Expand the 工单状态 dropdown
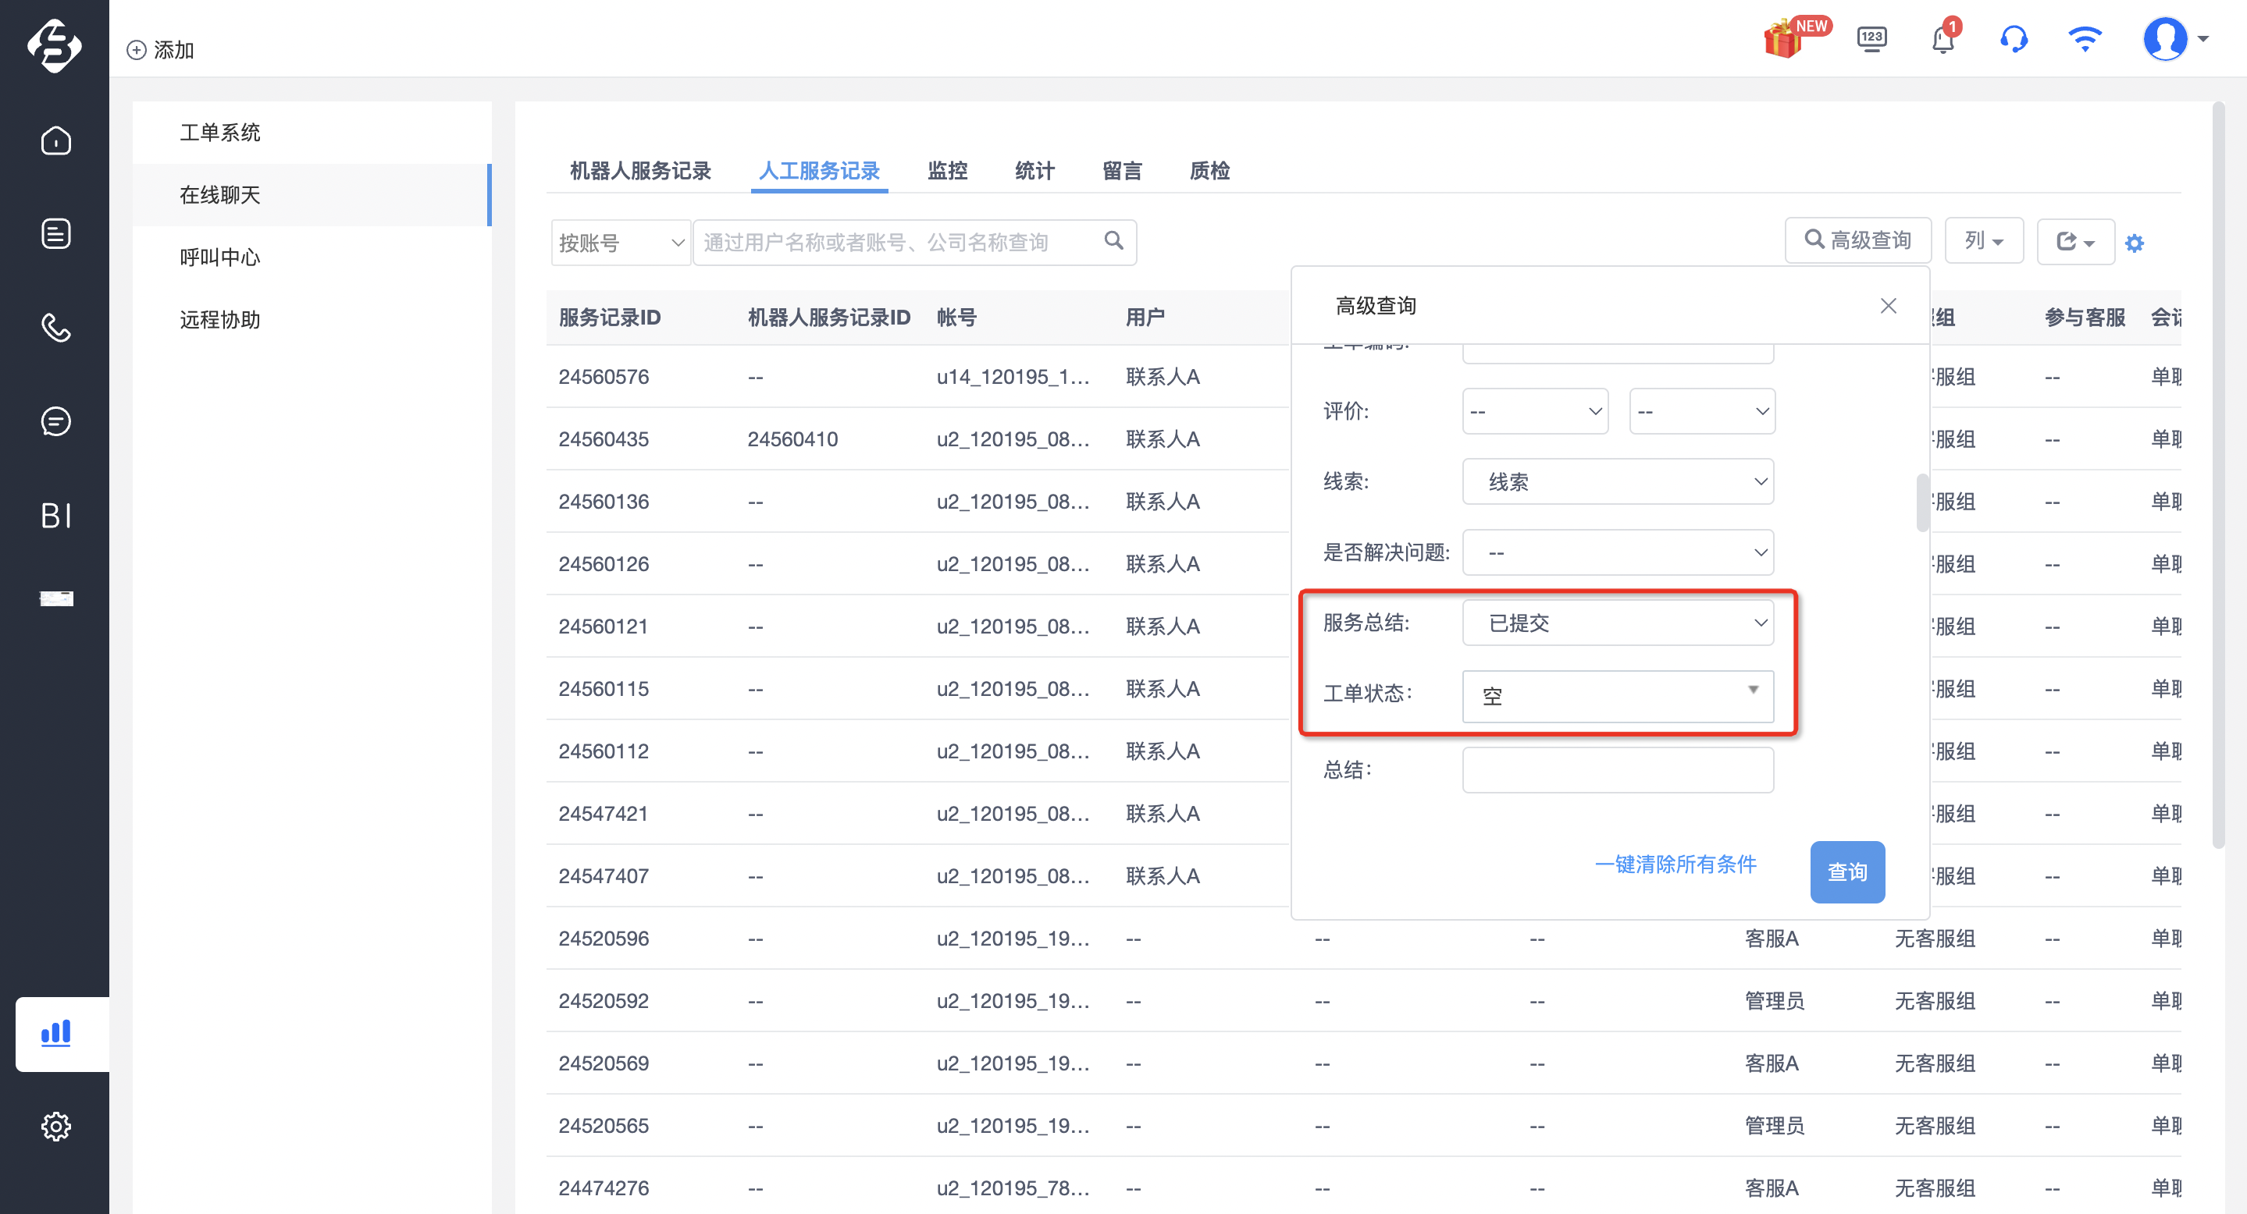This screenshot has width=2247, height=1214. (x=1617, y=695)
